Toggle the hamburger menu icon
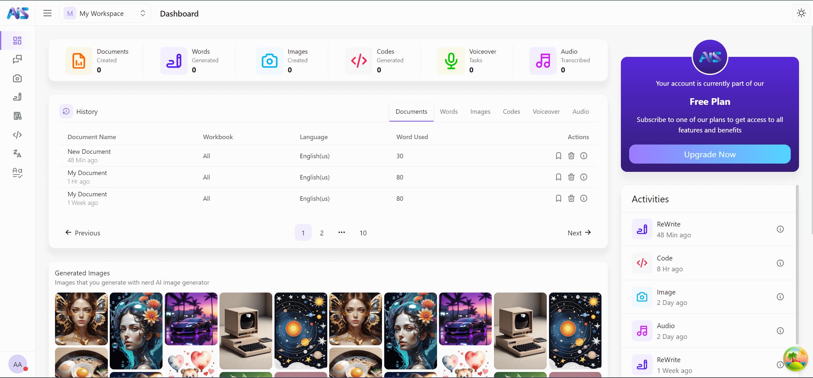 coord(47,13)
